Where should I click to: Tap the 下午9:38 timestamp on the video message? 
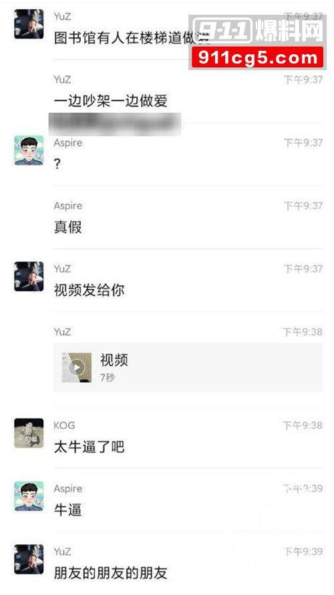pos(303,332)
